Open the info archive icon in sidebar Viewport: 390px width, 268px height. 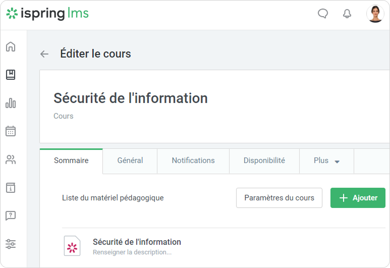pos(11,188)
